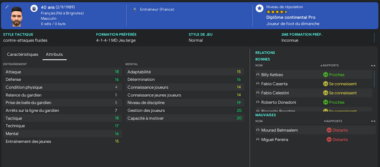Sort bad relations by Rapports column
The width and height of the screenshot is (380, 167).
pyautogui.click(x=333, y=121)
